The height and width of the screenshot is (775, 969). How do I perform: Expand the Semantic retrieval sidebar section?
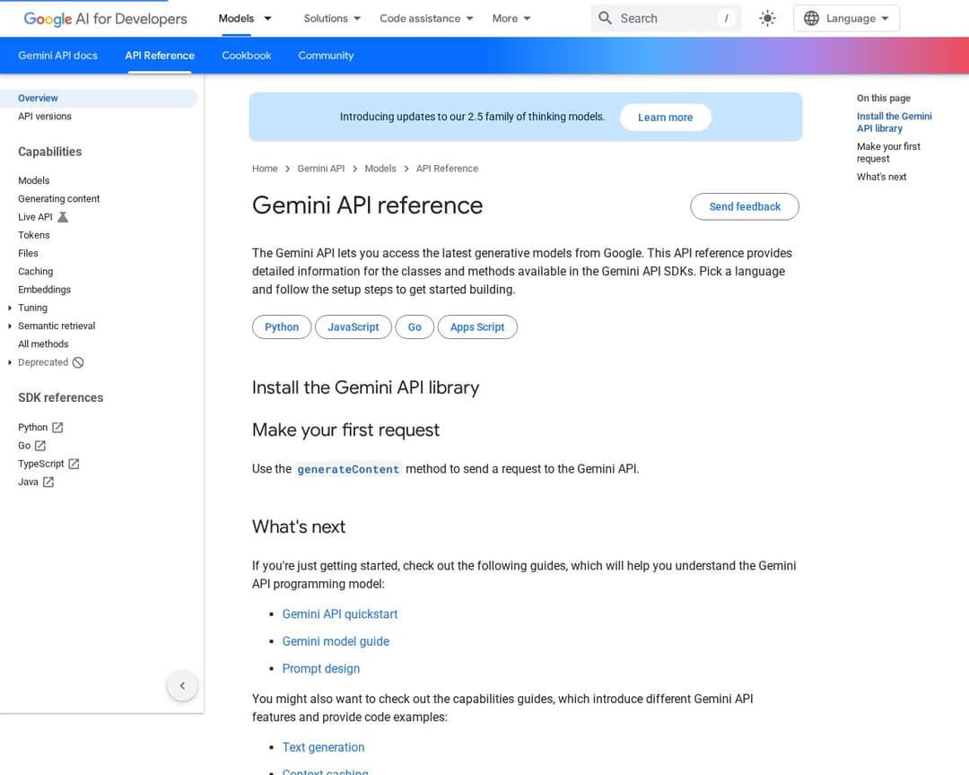[x=10, y=326]
